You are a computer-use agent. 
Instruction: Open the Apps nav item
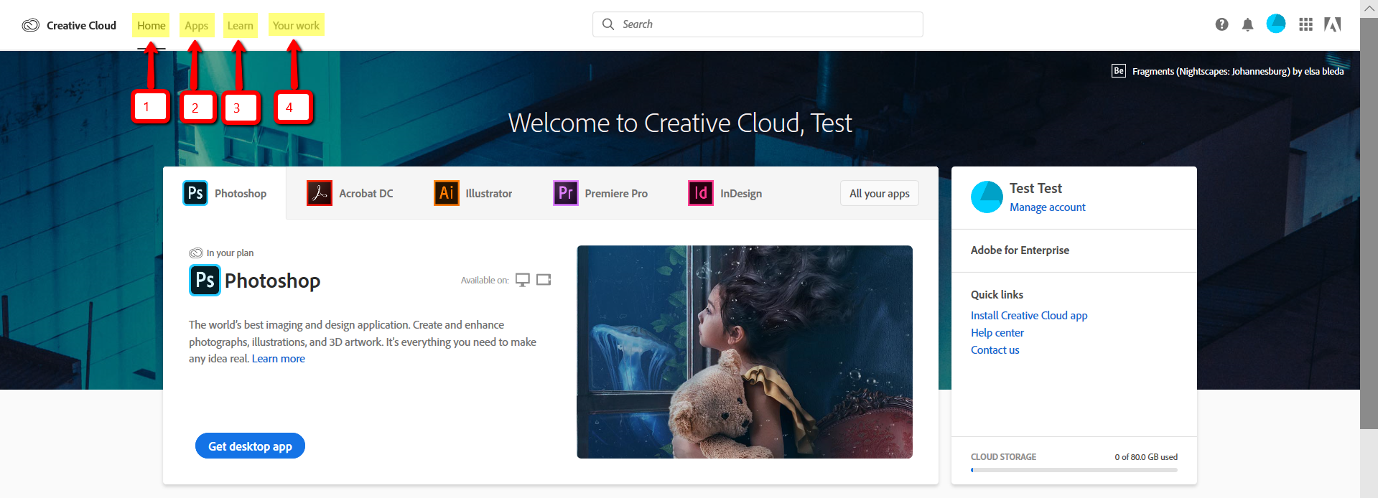pyautogui.click(x=196, y=25)
